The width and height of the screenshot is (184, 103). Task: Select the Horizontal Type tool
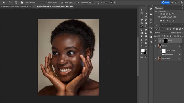click(142, 40)
